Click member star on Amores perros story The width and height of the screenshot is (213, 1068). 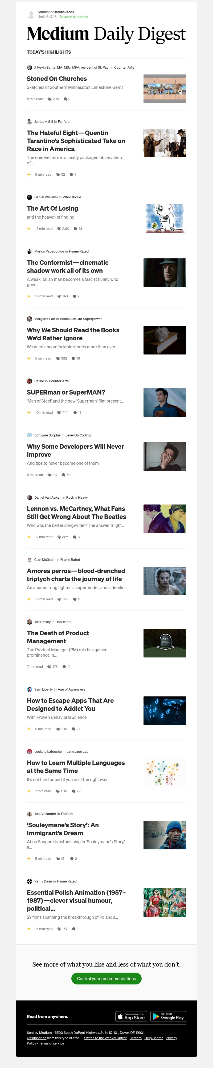29,600
